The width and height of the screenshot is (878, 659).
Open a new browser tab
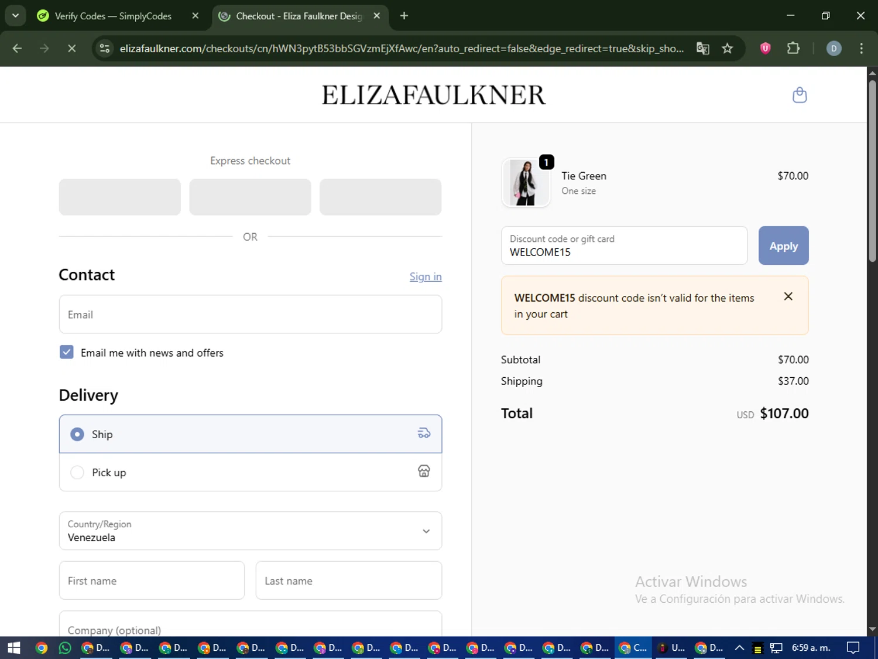404,16
